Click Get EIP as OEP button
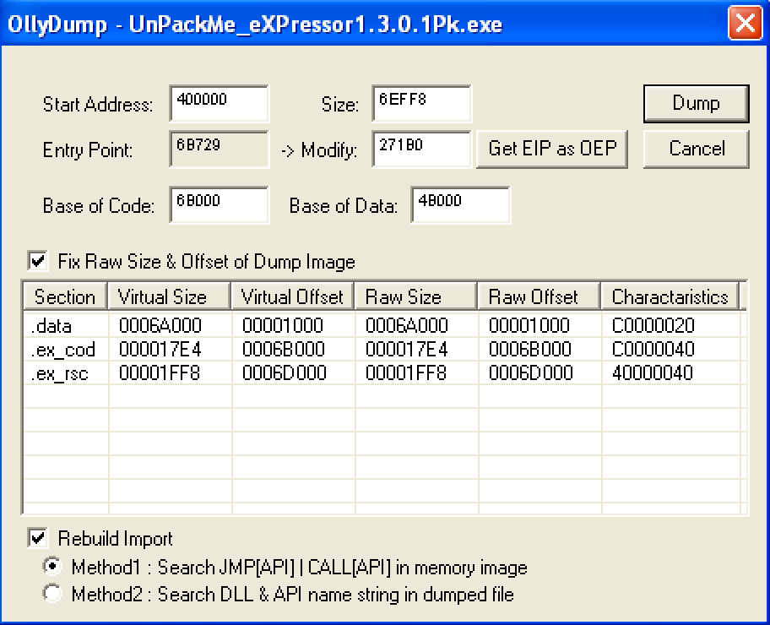Screen dimensions: 770x625 552,149
